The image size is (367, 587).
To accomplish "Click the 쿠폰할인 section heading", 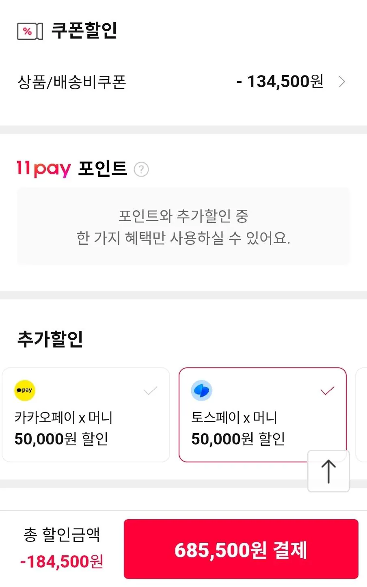I will 84,30.
